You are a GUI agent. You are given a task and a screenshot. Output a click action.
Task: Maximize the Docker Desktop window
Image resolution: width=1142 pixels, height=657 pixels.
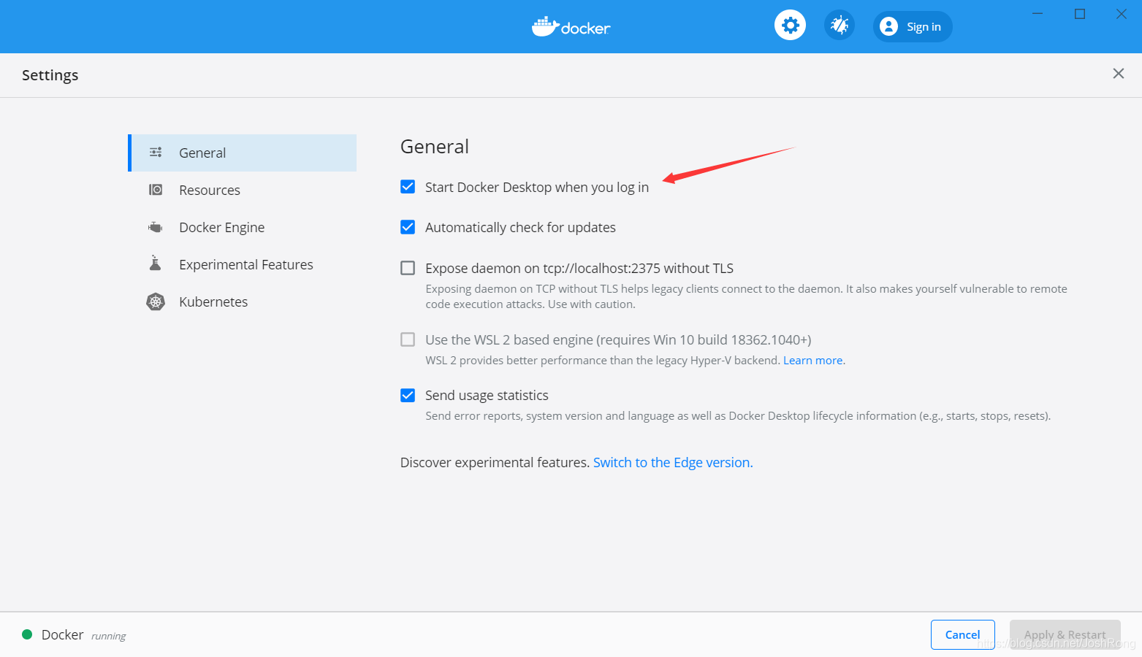[1080, 14]
